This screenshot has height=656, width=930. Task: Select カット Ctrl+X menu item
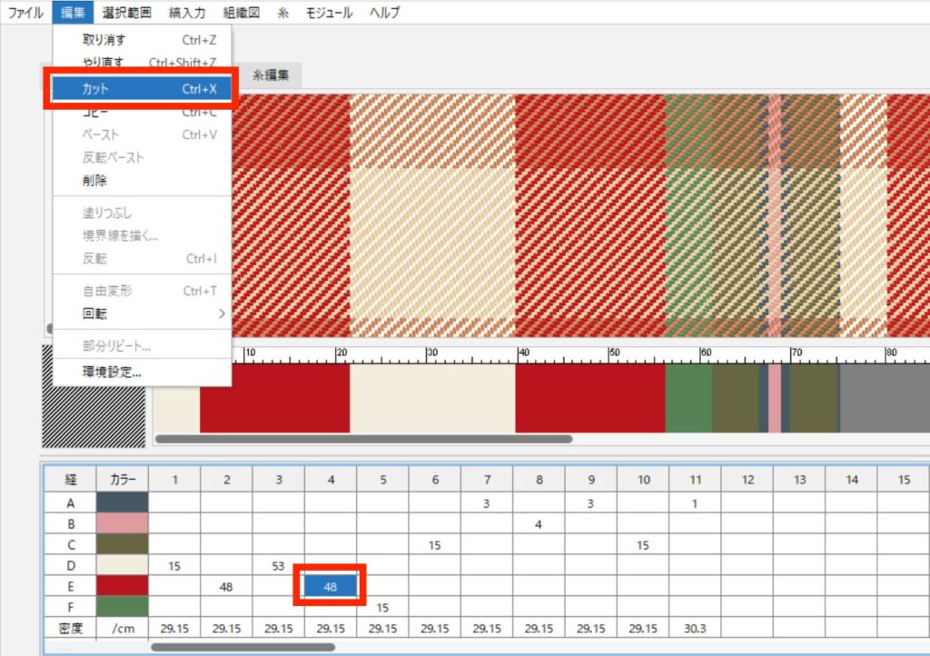(143, 89)
